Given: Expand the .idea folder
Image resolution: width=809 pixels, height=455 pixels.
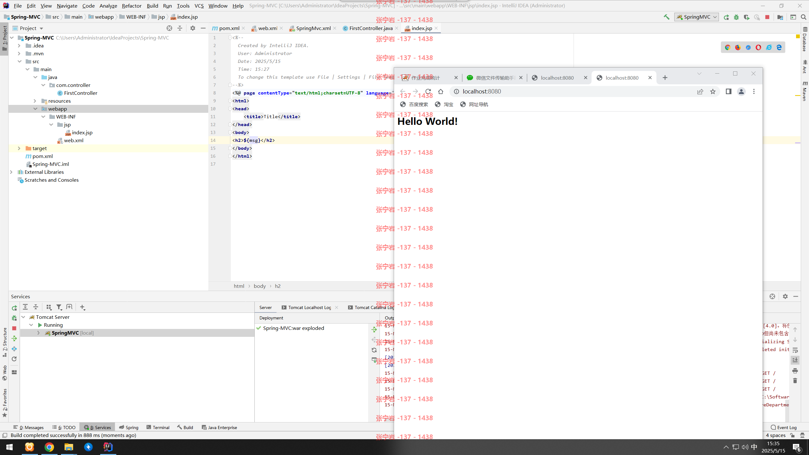Looking at the screenshot, I should tap(19, 45).
